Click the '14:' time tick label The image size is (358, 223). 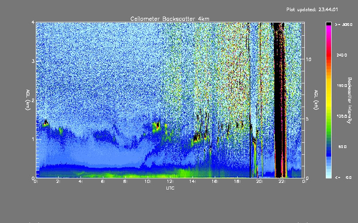192,182
